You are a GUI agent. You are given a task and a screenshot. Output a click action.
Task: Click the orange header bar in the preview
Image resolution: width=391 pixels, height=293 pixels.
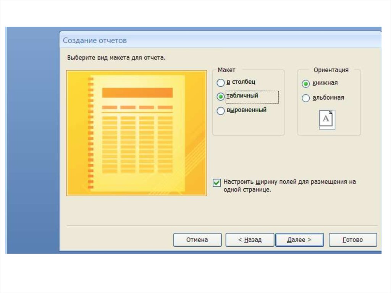(x=137, y=92)
